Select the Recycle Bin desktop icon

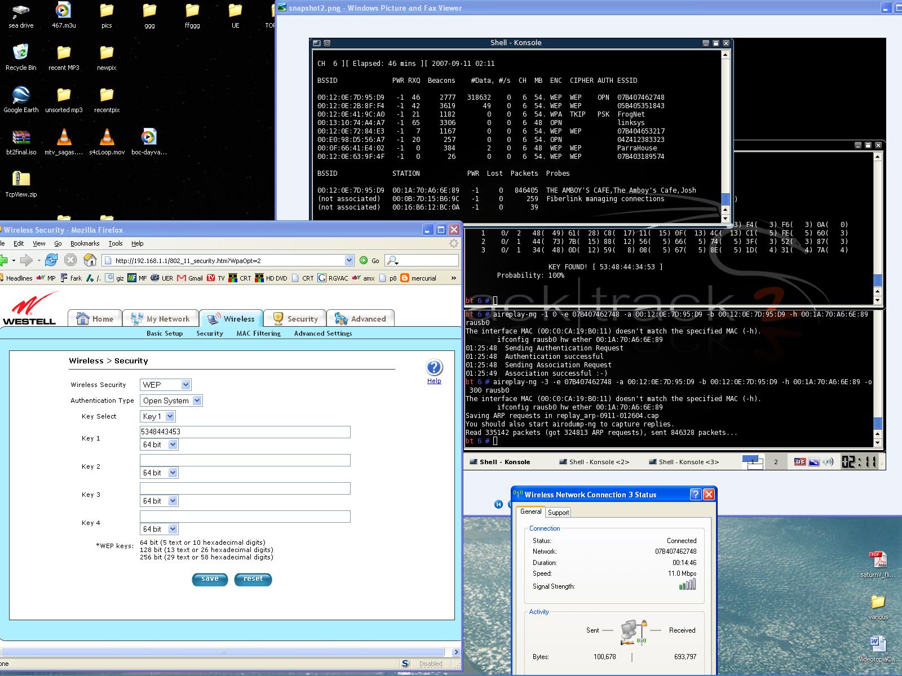21,57
